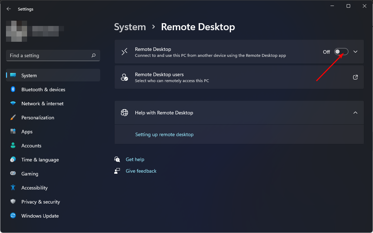Expand the Remote Desktop options chevron

coord(355,52)
